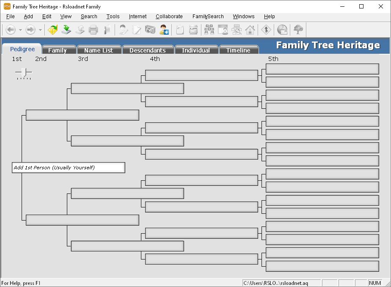Viewport: 391px width, 287px height.
Task: Click the tree icon at toolbar's right end
Action: pyautogui.click(x=298, y=30)
